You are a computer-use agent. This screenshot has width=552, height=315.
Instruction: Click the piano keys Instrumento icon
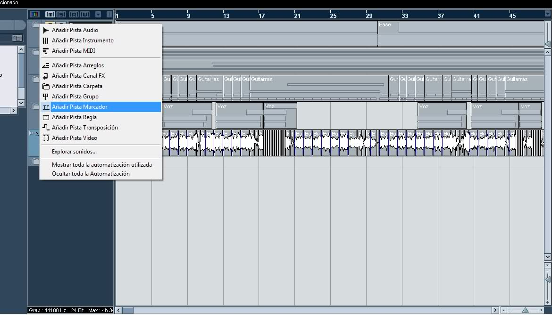pos(46,40)
